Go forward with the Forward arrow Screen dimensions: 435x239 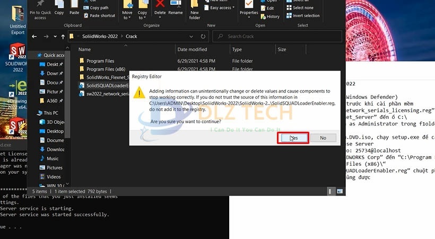click(46, 37)
